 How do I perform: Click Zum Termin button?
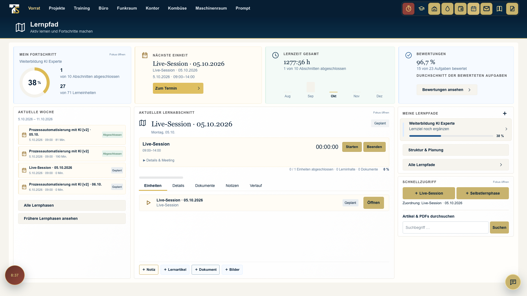pos(178,88)
